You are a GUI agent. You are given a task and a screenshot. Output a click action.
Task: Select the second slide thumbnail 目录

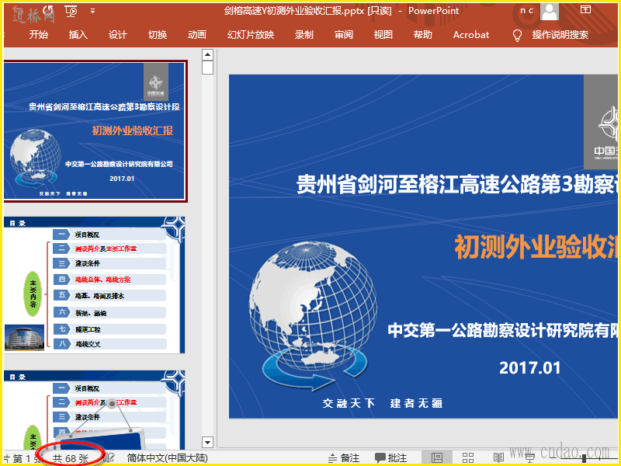tap(94, 284)
